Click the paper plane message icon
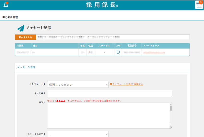This screenshot has width=204, height=137. pos(21,29)
